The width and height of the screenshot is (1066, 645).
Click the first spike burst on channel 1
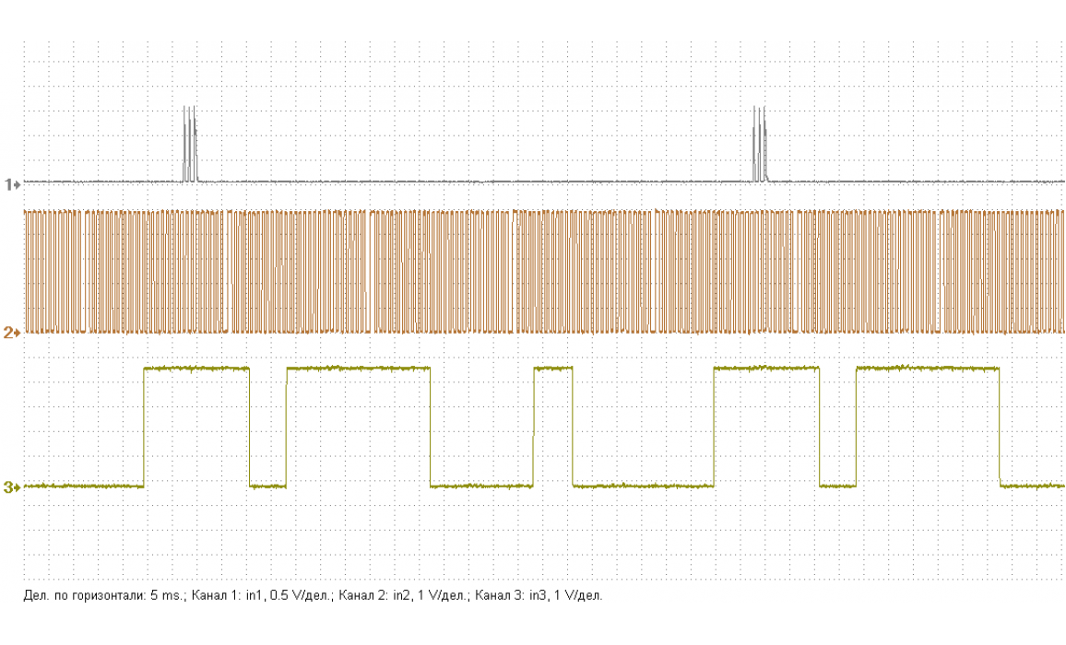click(189, 145)
